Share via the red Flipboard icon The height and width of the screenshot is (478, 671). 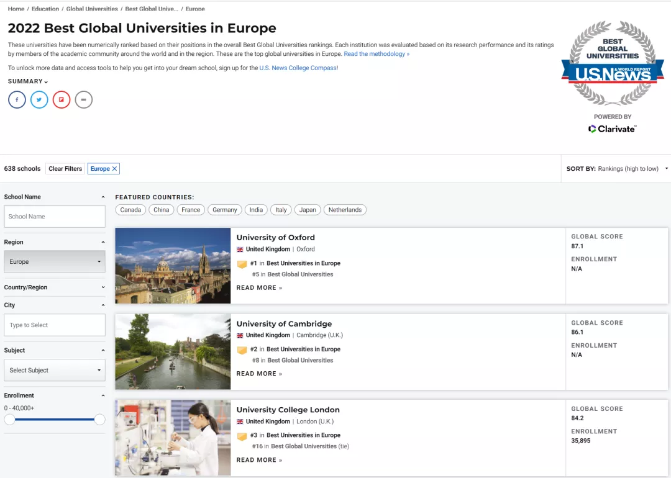[62, 99]
